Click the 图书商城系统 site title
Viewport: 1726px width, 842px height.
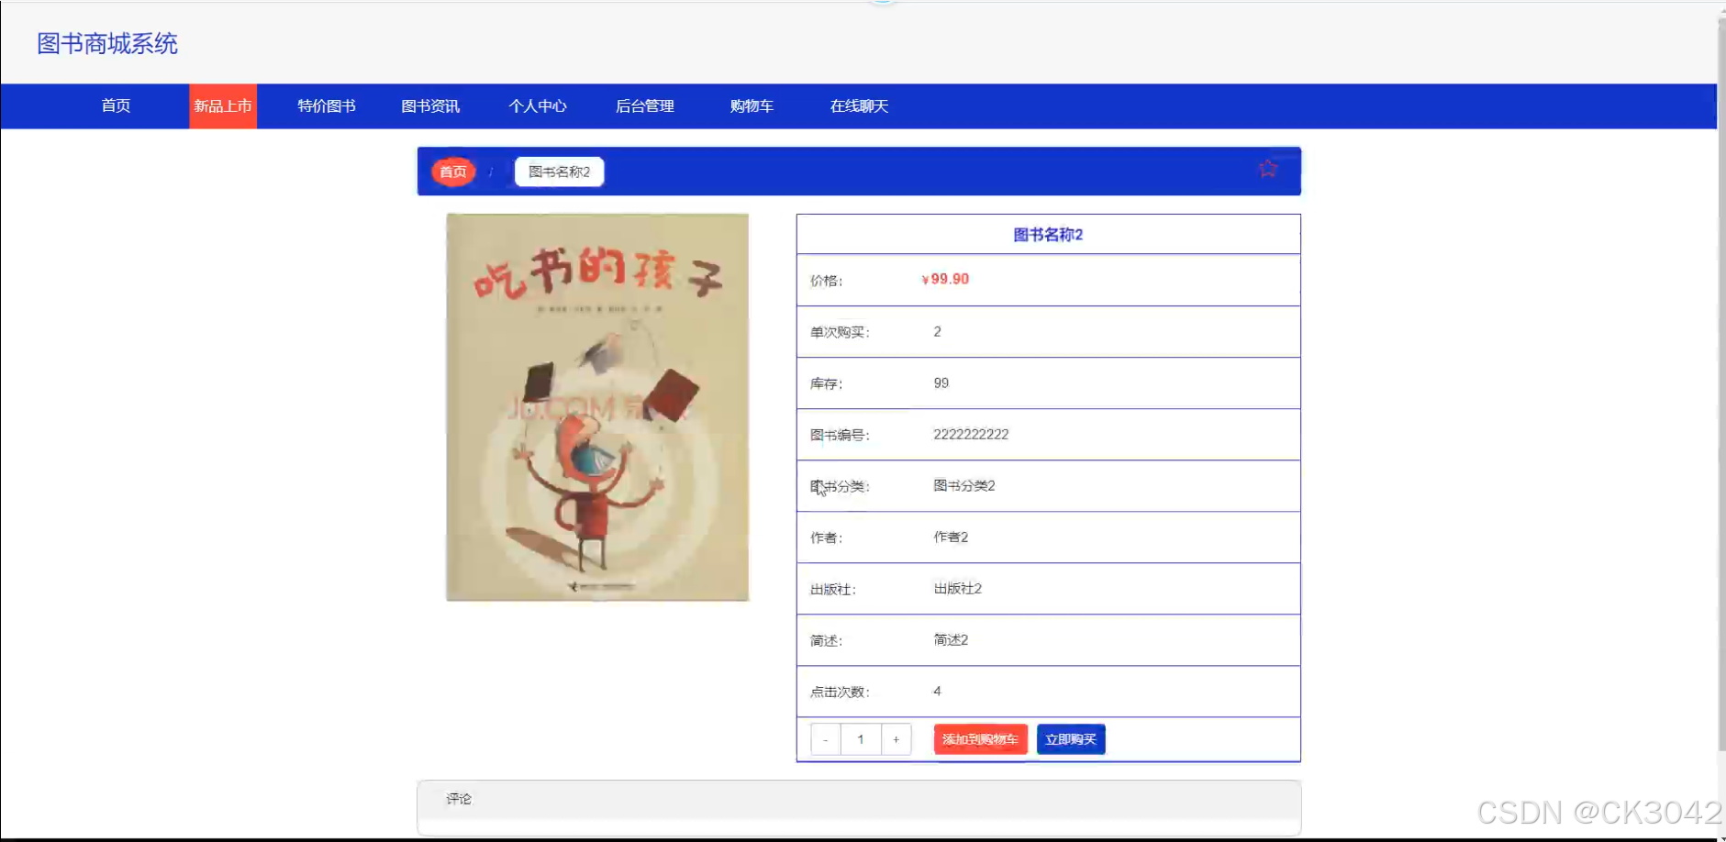click(x=107, y=44)
